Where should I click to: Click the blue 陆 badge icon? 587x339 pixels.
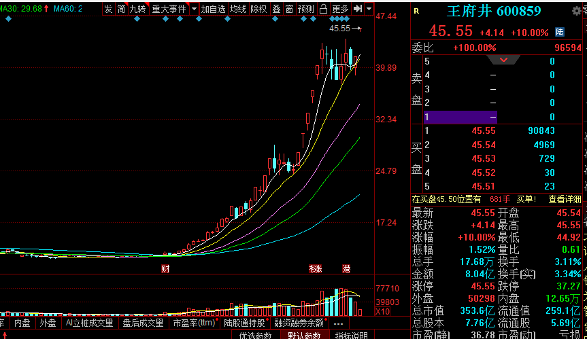[560, 32]
